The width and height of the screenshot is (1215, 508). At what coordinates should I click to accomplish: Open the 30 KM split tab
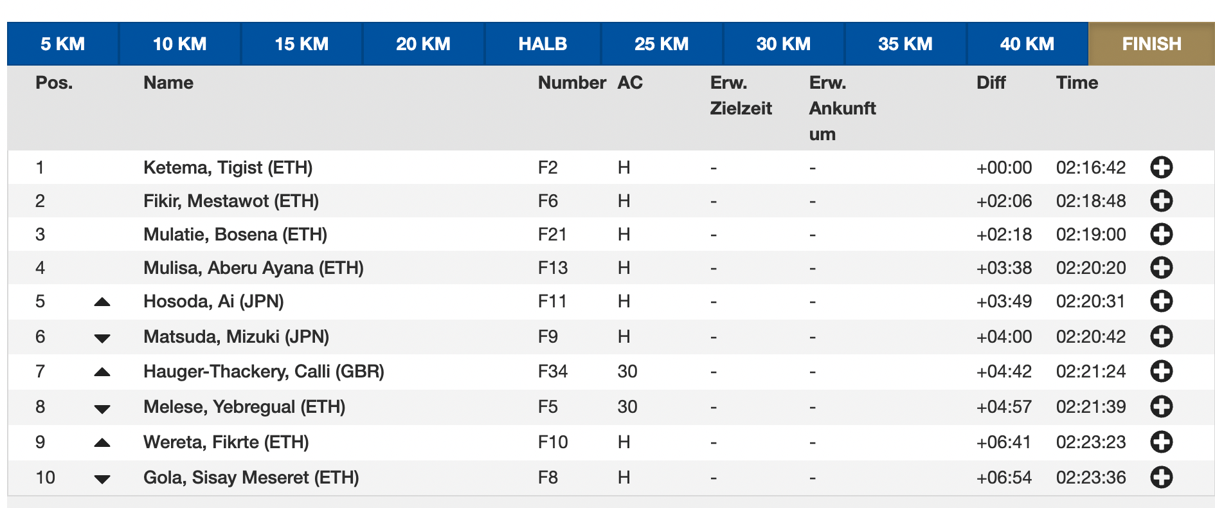pyautogui.click(x=783, y=44)
